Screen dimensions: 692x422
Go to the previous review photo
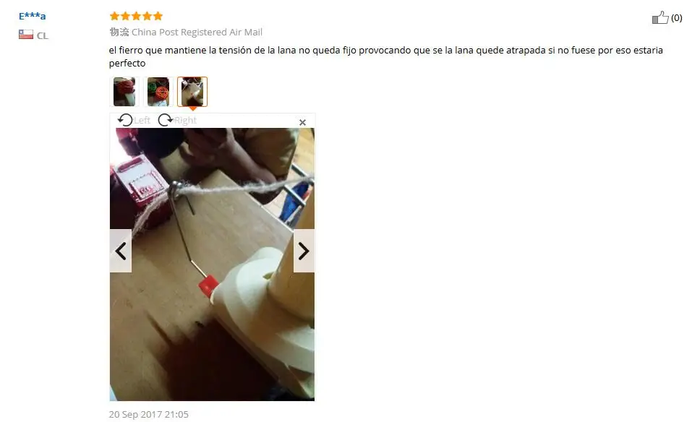[121, 251]
